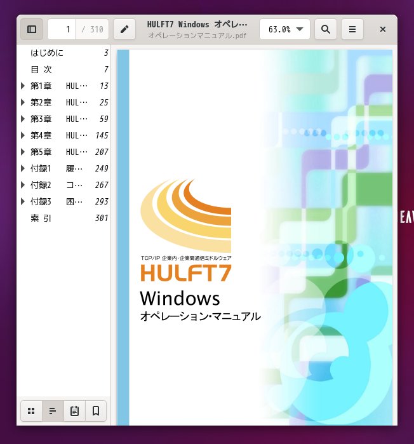Expand the 付録3 outline entry

point(23,201)
